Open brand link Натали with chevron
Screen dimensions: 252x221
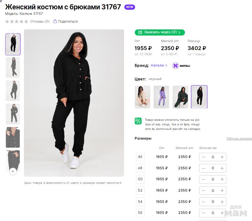click(x=159, y=66)
